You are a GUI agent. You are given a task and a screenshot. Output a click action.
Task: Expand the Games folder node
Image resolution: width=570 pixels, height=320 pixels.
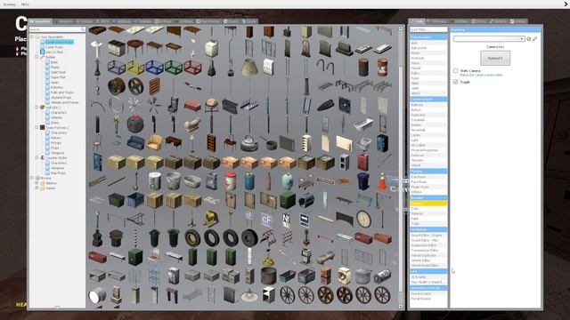37,188
